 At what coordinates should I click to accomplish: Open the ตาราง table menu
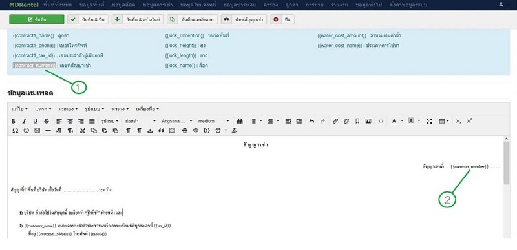[x=120, y=109]
